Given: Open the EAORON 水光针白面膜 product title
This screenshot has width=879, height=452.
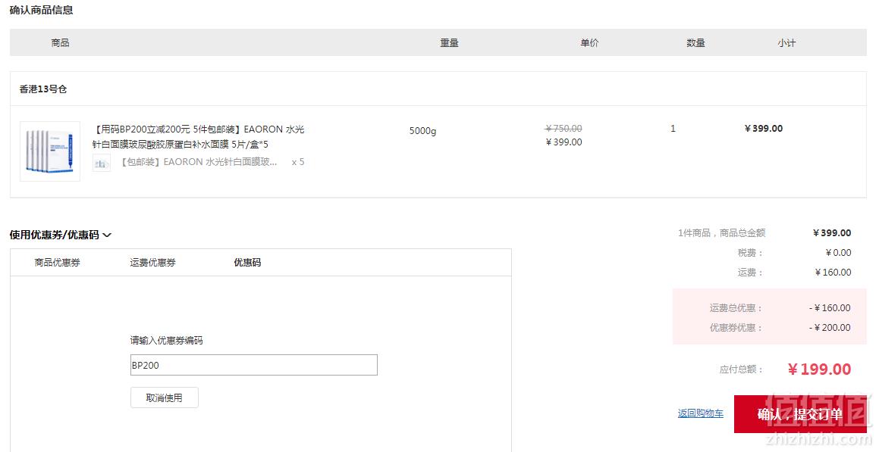Looking at the screenshot, I should pos(199,136).
